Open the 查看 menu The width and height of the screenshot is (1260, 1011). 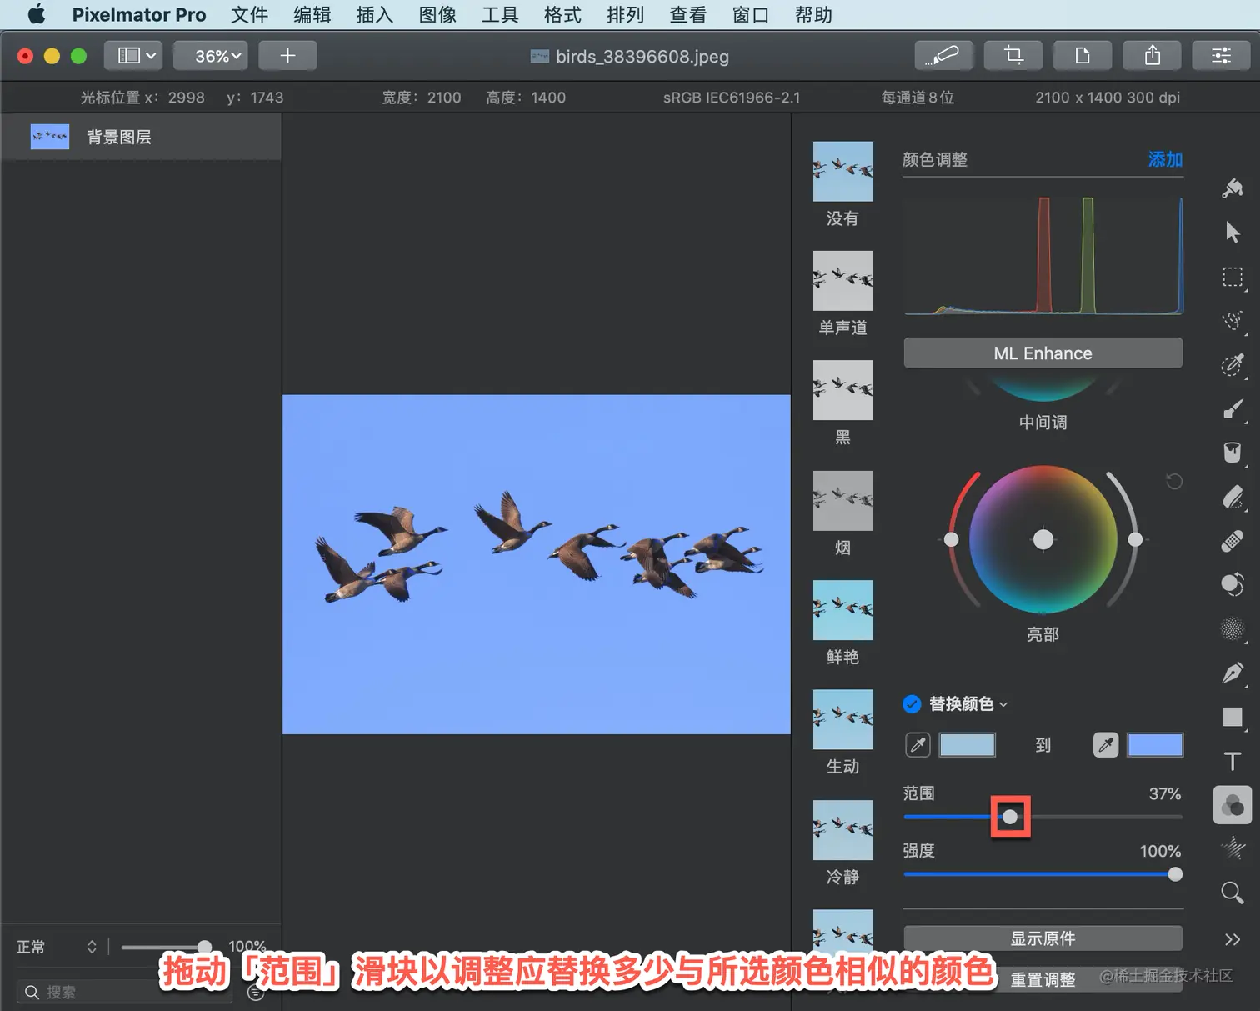pos(688,15)
